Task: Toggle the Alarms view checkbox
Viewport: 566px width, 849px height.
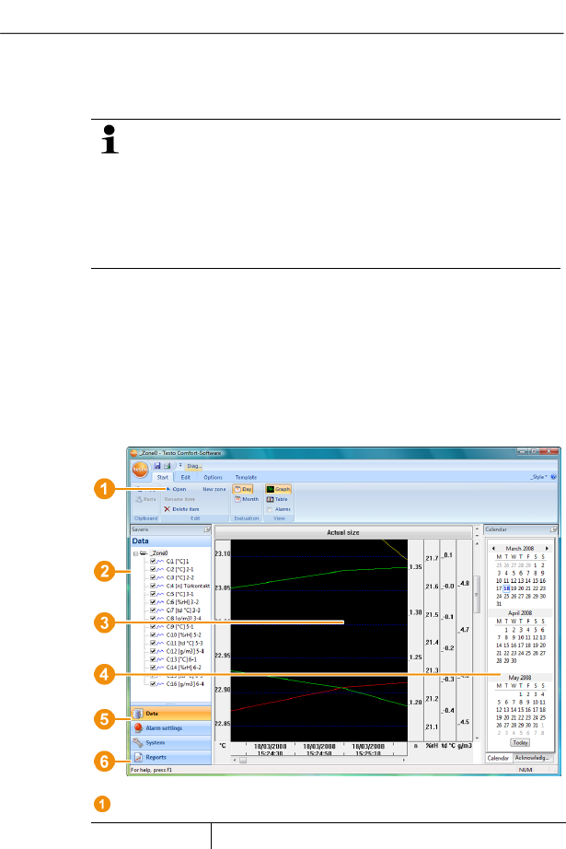Action: 270,509
